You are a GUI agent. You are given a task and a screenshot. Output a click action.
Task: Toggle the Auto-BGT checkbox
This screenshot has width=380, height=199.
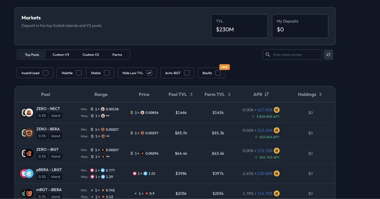[x=186, y=73]
